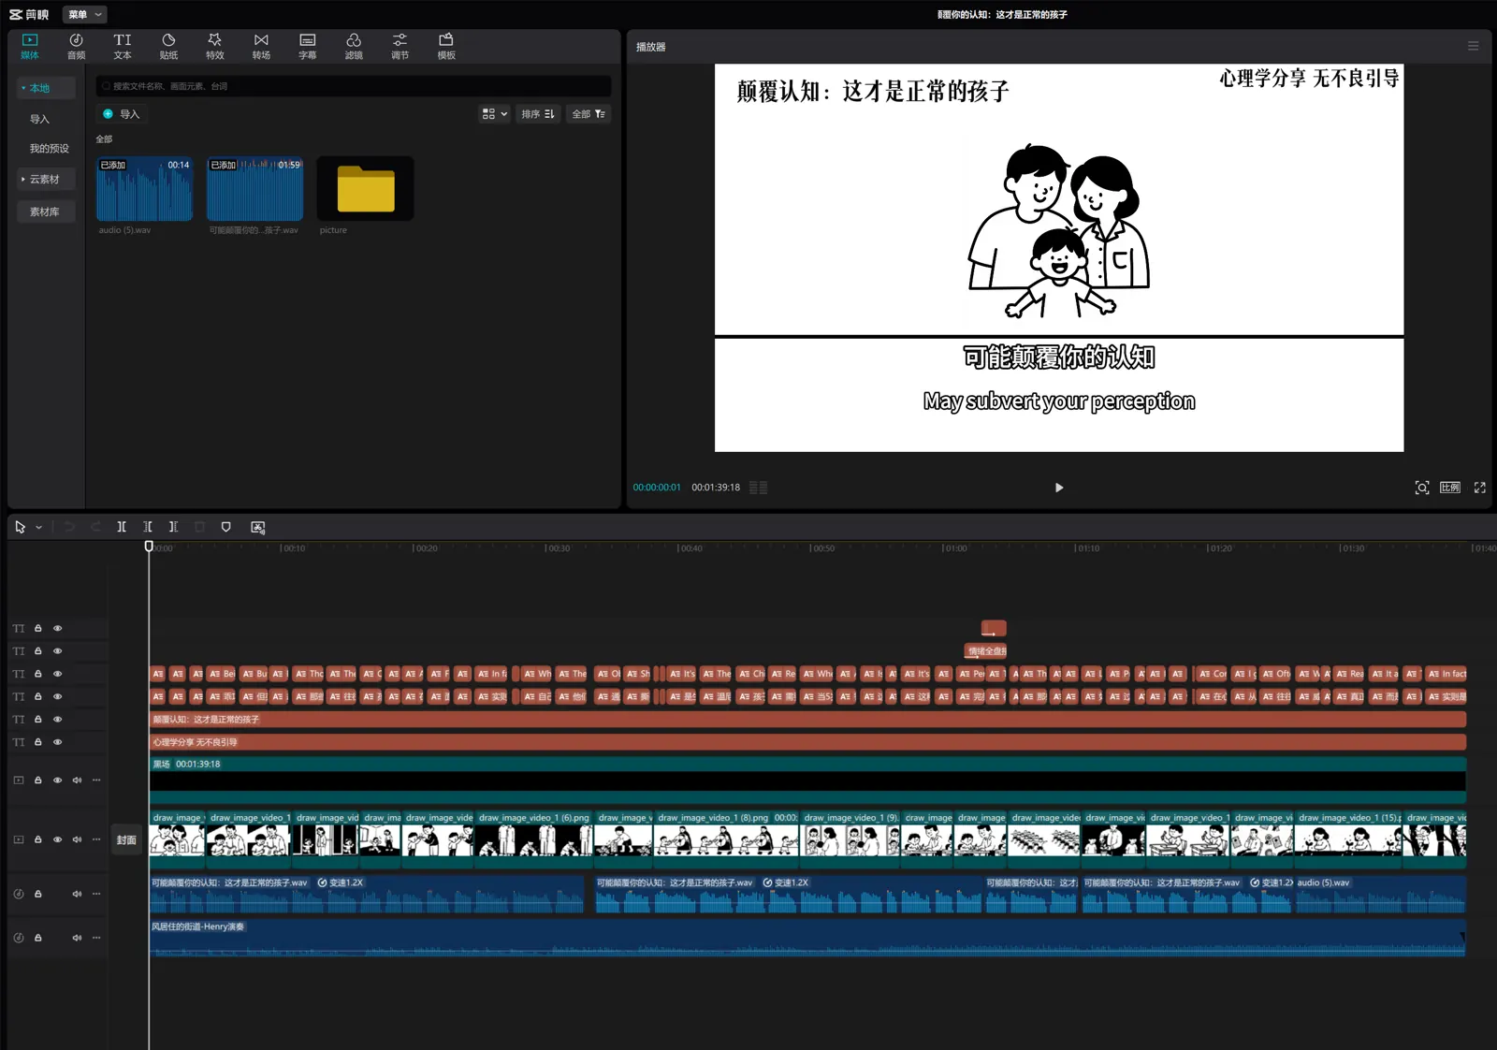1497x1050 pixels.
Task: Click the 封面 cover button
Action: click(x=126, y=839)
